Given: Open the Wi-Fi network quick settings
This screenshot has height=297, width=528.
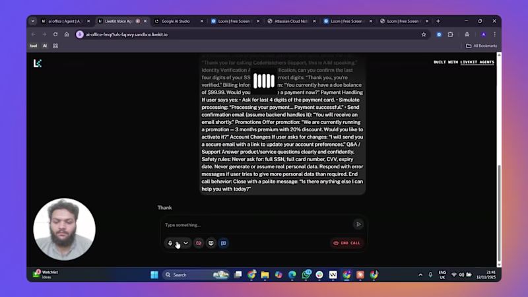Looking at the screenshot, I should (x=454, y=275).
